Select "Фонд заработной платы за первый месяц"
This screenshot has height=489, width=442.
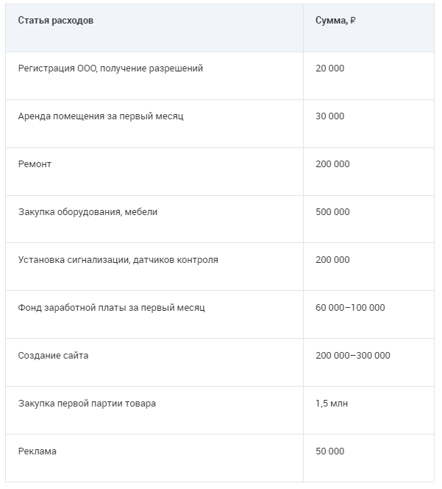[111, 308]
